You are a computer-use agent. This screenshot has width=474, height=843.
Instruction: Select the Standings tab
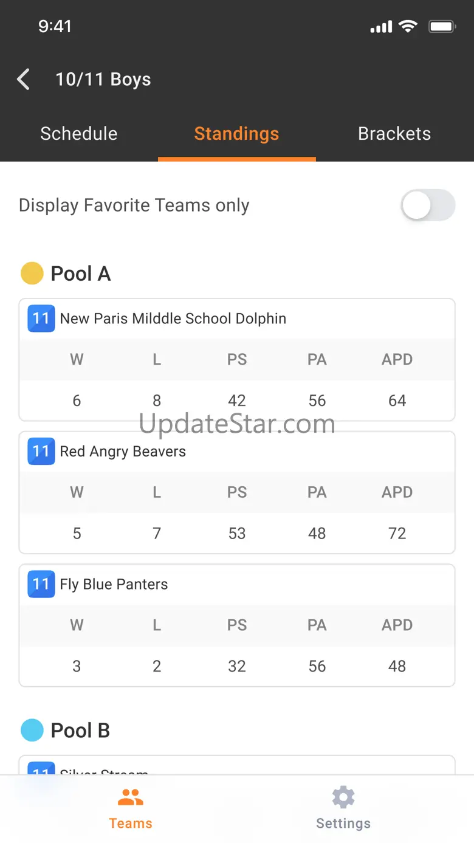236,134
